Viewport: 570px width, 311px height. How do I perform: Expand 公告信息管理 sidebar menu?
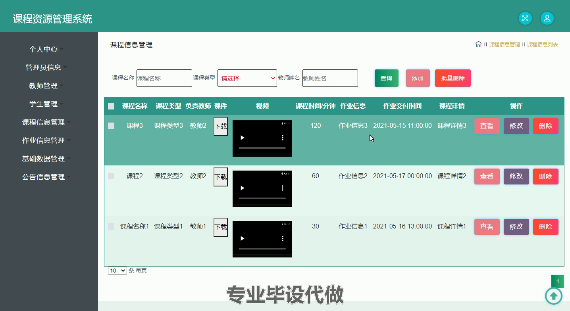point(46,177)
